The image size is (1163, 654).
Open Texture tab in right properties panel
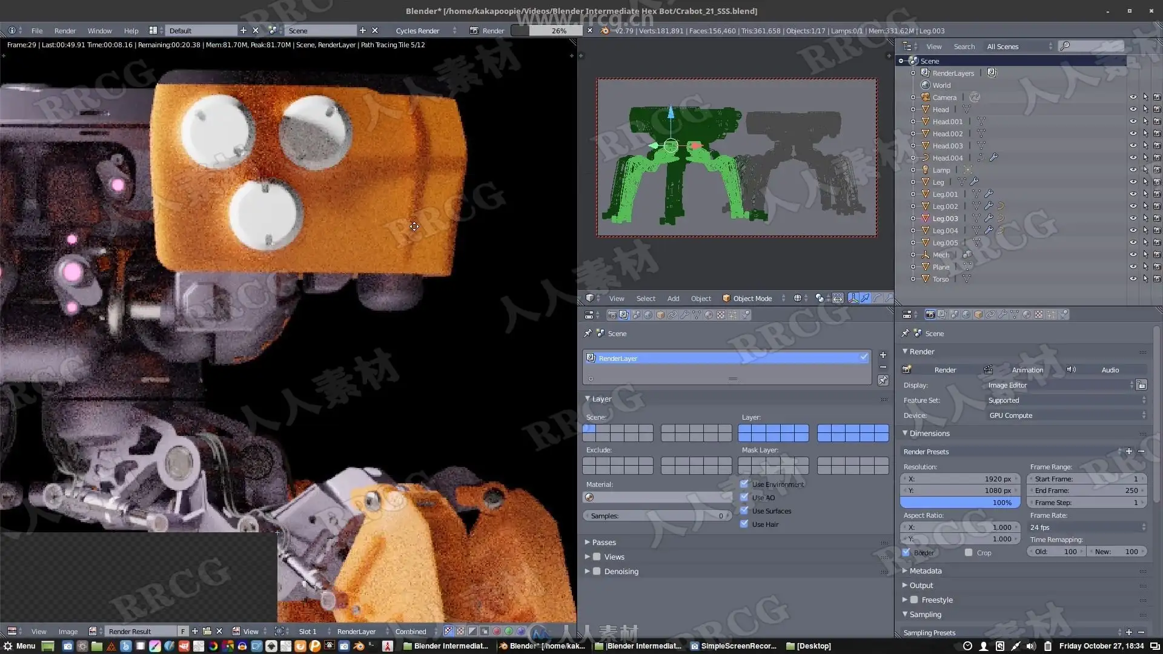(1039, 314)
